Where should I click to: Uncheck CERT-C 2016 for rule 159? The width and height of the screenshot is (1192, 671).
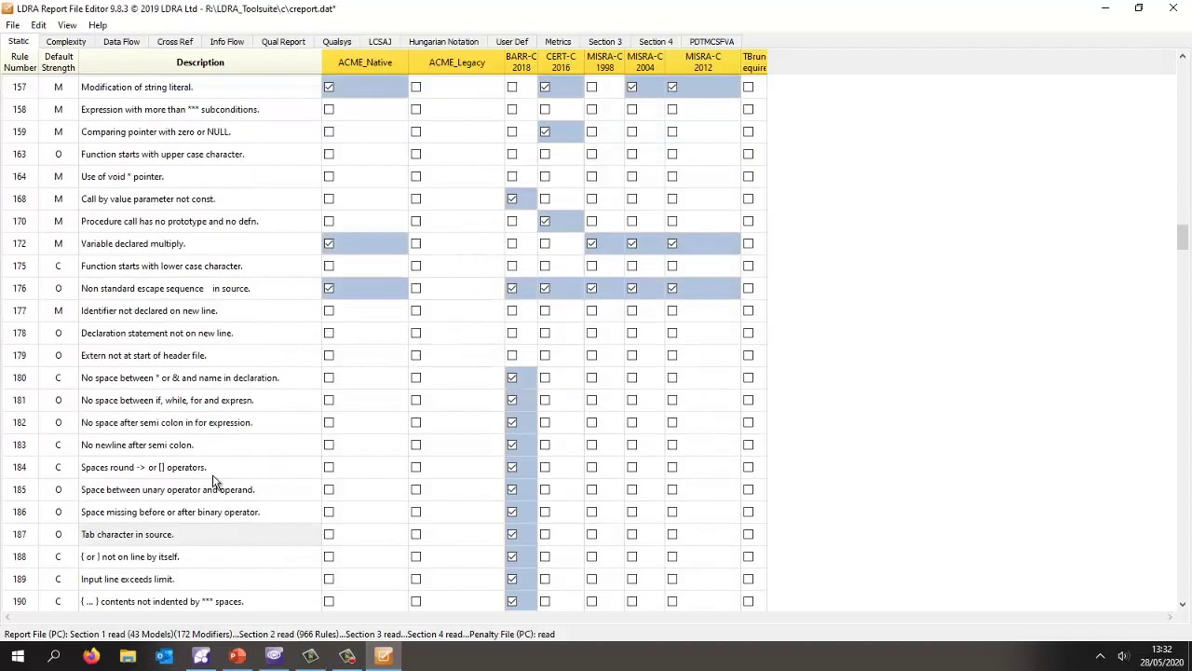(545, 131)
